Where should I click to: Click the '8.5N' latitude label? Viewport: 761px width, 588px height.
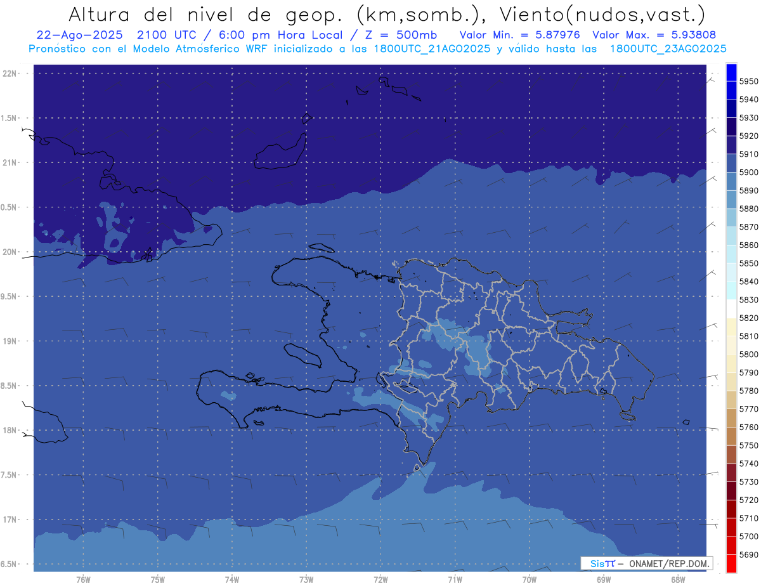[10, 386]
